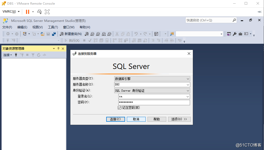
Task: Click the VMRC double-chevron collapse icon
Action: [259, 12]
